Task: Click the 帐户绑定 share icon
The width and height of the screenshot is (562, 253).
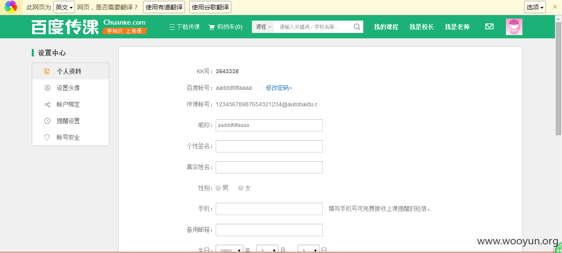Action: (47, 104)
